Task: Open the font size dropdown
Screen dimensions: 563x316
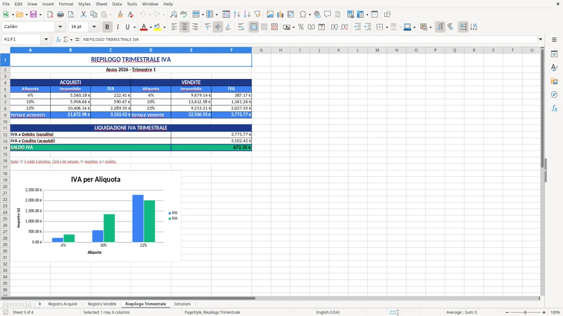Action: tap(95, 27)
